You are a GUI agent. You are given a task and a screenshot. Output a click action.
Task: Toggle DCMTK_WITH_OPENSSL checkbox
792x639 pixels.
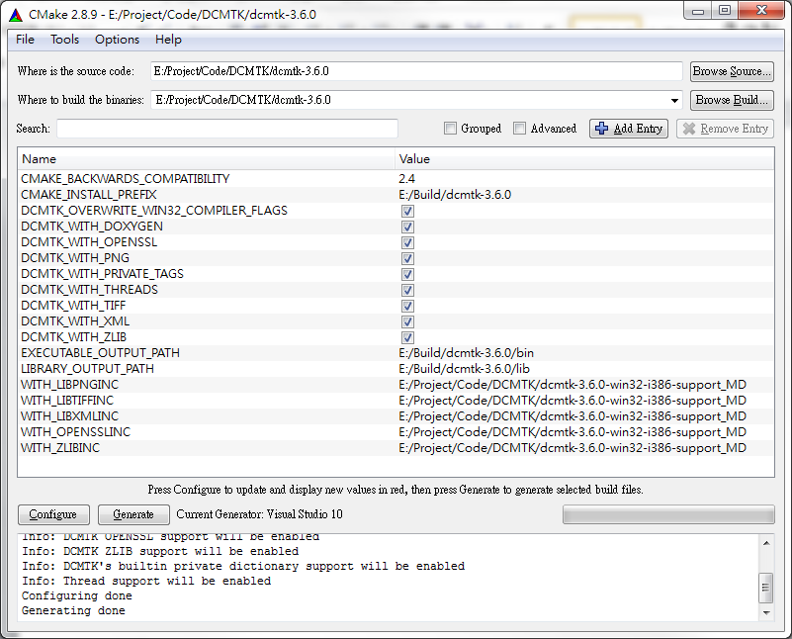tap(407, 242)
